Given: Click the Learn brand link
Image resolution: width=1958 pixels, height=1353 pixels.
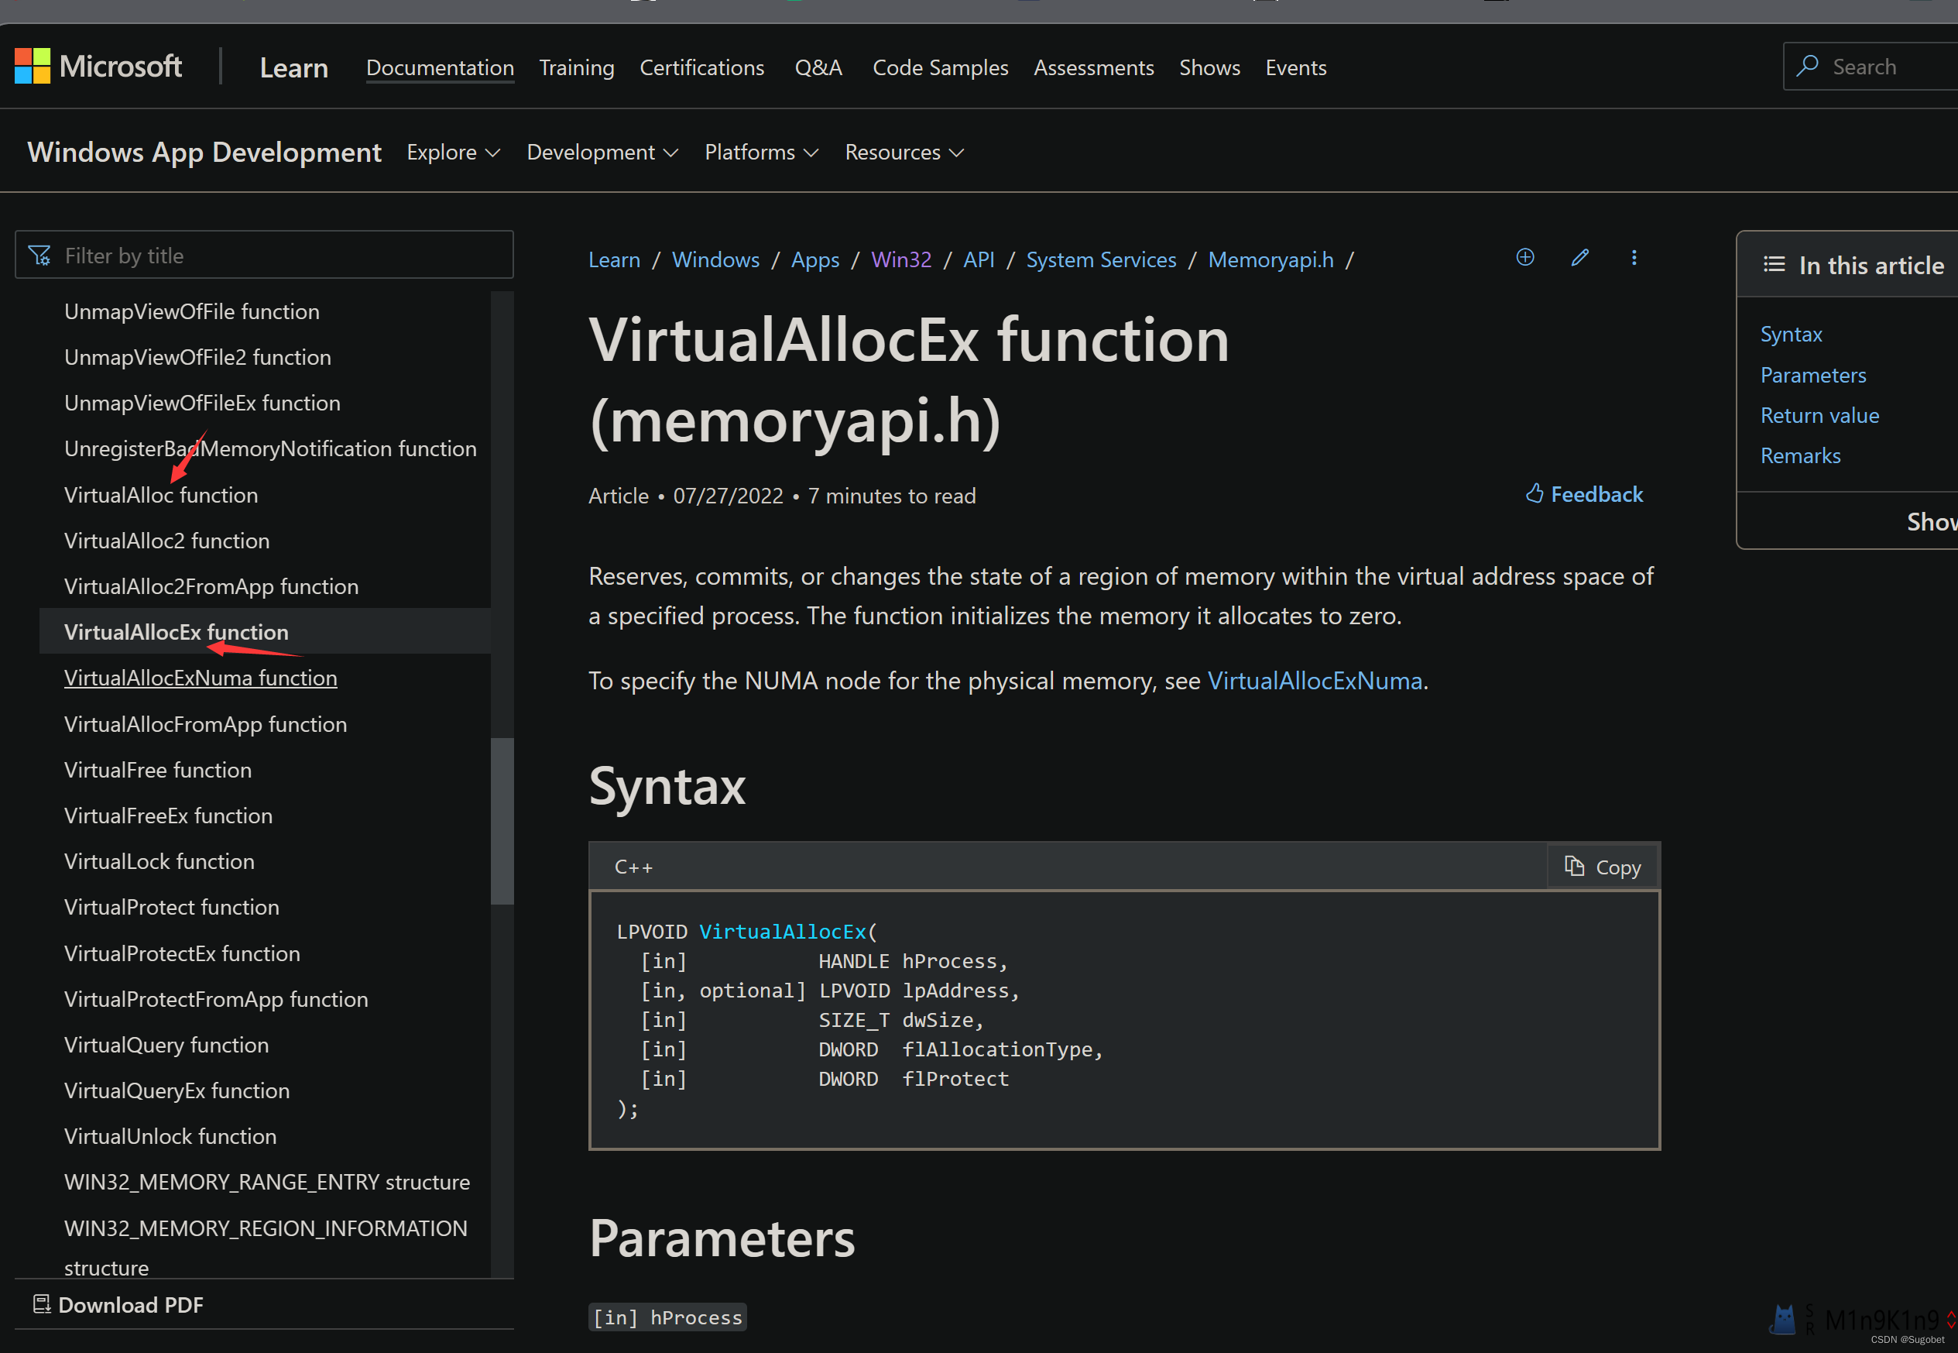Looking at the screenshot, I should click(x=294, y=68).
